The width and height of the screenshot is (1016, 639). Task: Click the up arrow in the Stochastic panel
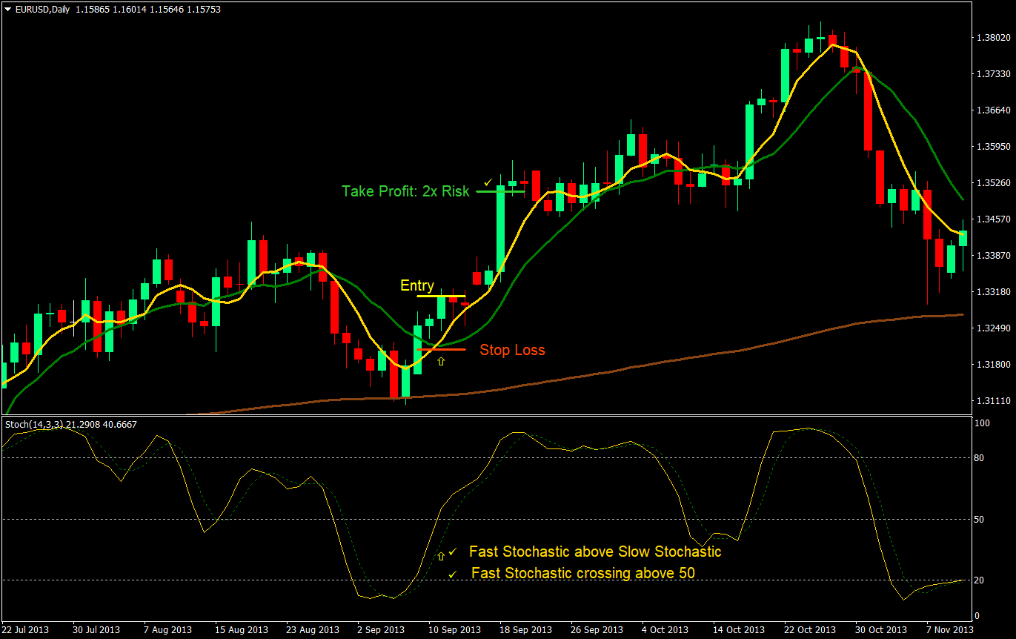point(441,555)
